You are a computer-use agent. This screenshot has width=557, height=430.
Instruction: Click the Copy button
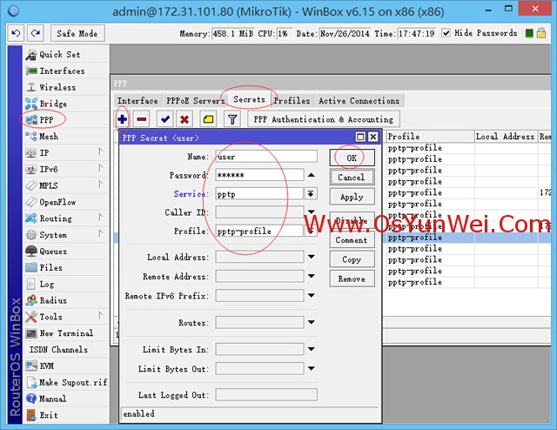(x=352, y=259)
